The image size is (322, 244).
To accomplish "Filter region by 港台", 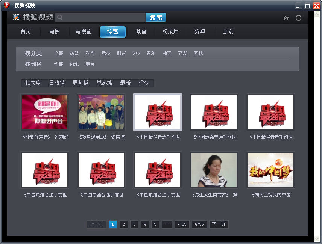I will pos(90,64).
